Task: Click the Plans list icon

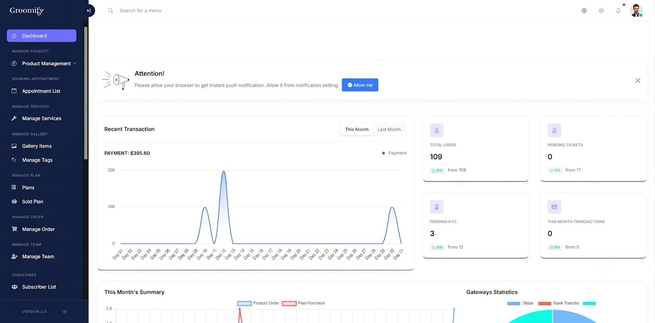Action: [14, 188]
